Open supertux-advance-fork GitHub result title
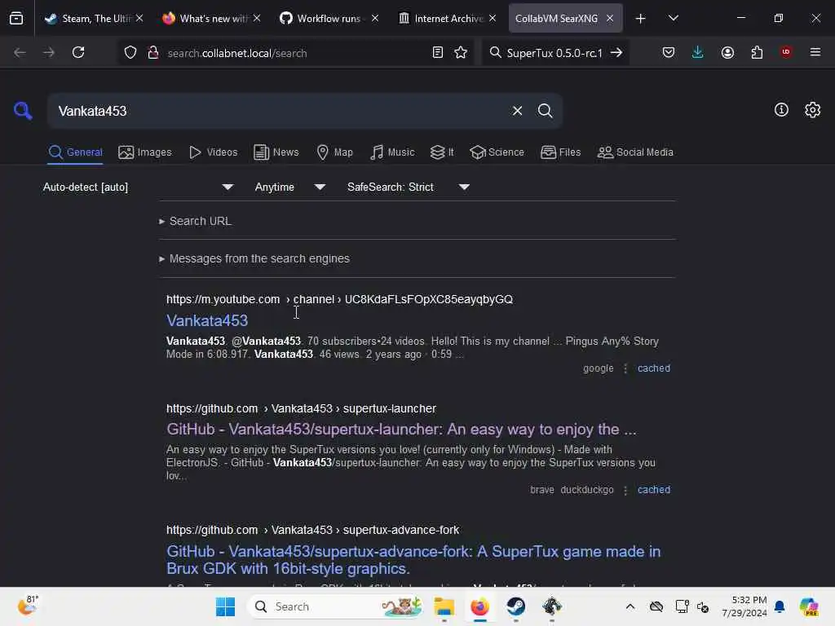Viewport: 835px width, 626px height. pyautogui.click(x=413, y=560)
